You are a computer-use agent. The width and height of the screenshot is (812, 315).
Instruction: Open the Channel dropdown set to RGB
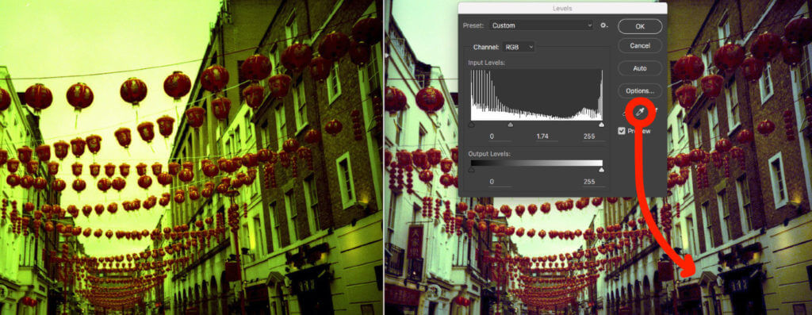coord(519,47)
